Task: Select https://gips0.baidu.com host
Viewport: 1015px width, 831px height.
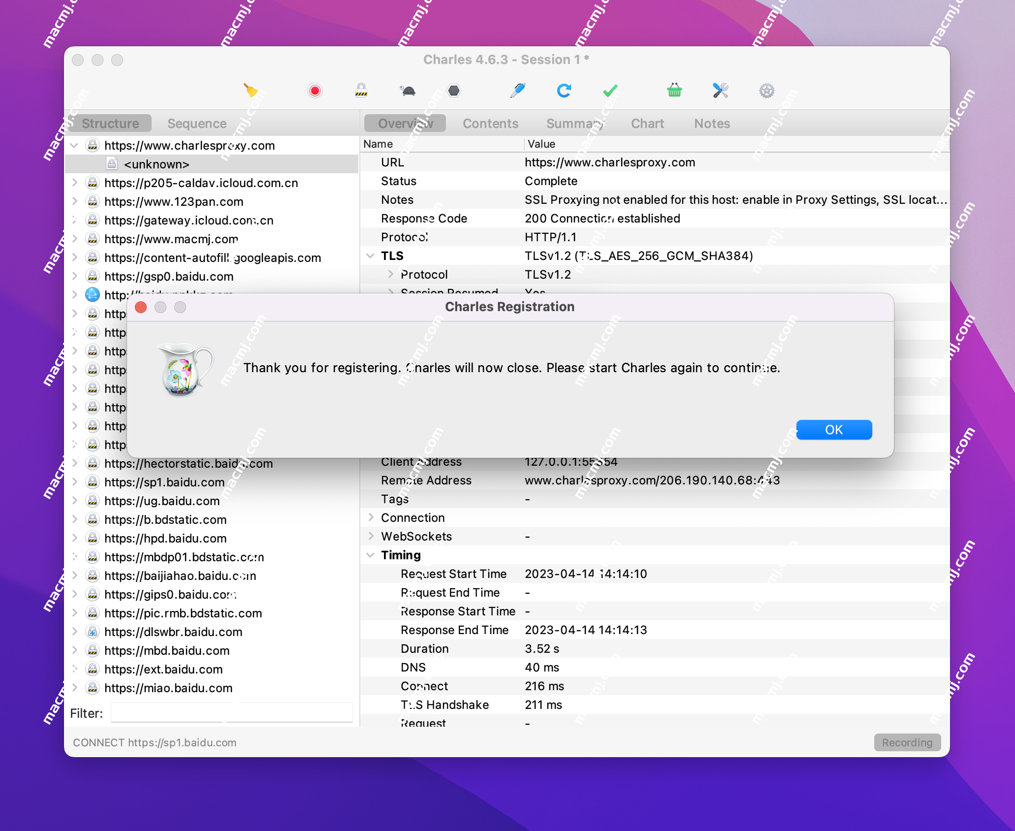Action: click(x=170, y=594)
